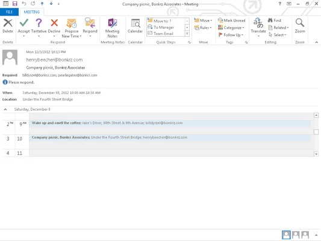Screen dimensions: 321x241
Task: Click sender henrybeecher@bonkrz.com
Action: 54,60
